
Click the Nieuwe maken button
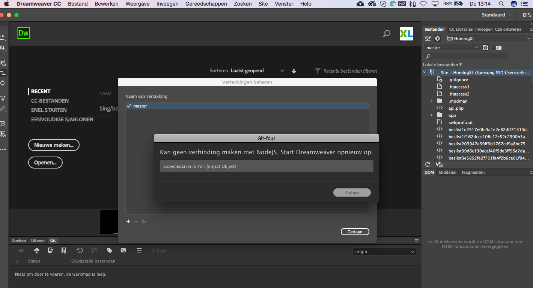(54, 145)
